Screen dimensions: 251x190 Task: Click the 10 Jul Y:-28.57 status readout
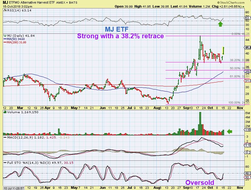point(14,188)
